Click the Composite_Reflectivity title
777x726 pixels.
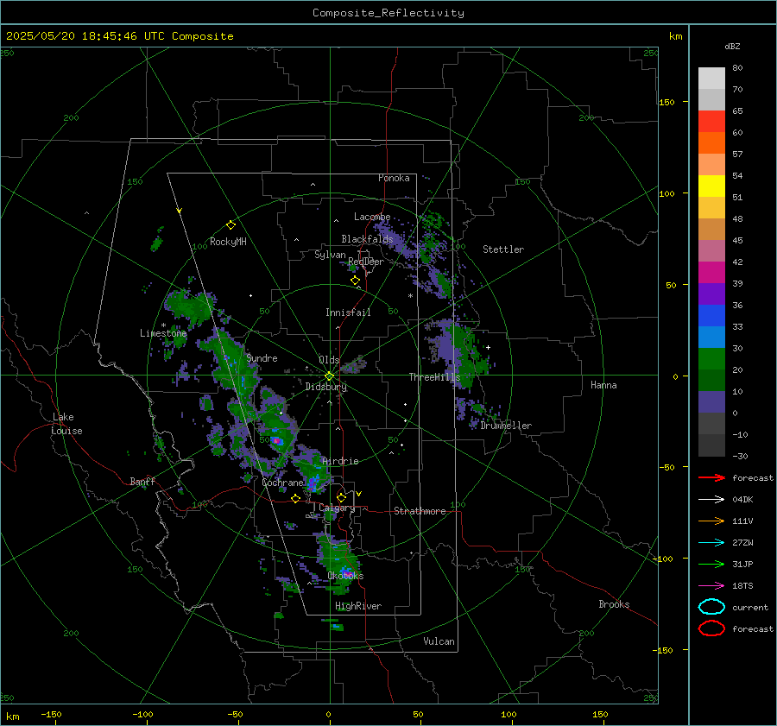click(x=388, y=13)
